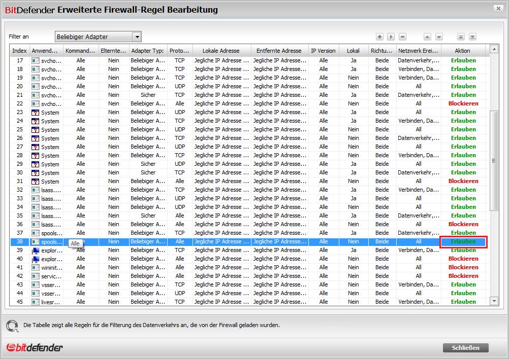Sort by the Lokale Adresse column header
509x359 pixels.
(221, 51)
